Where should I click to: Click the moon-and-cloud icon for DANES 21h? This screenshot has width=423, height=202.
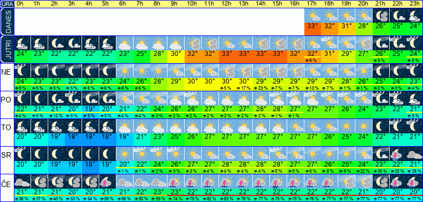381,15
